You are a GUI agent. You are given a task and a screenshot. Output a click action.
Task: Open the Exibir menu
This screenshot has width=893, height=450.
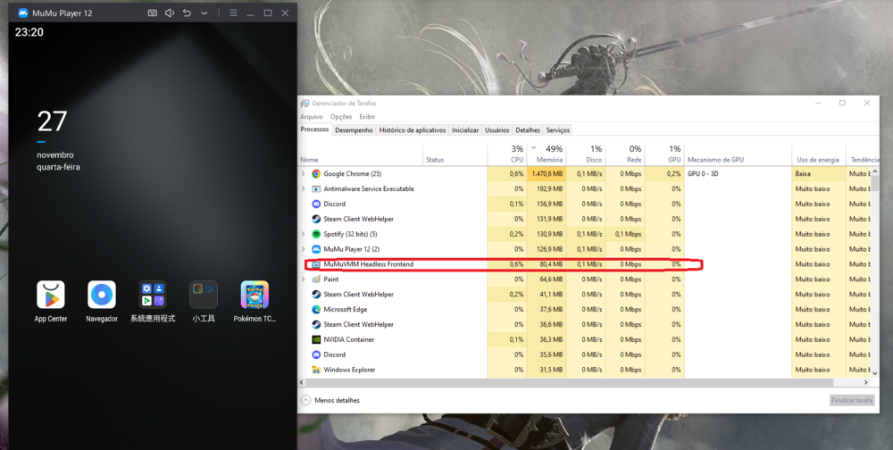click(367, 117)
